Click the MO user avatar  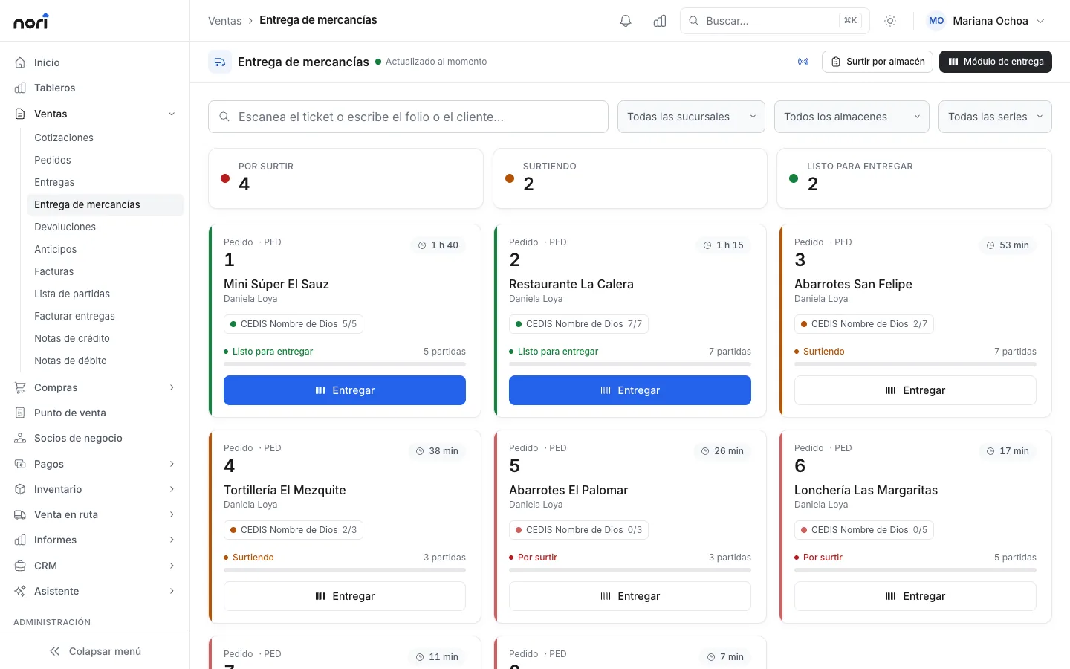click(x=936, y=21)
